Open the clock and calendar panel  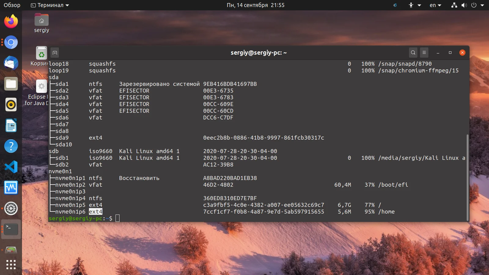(x=256, y=5)
